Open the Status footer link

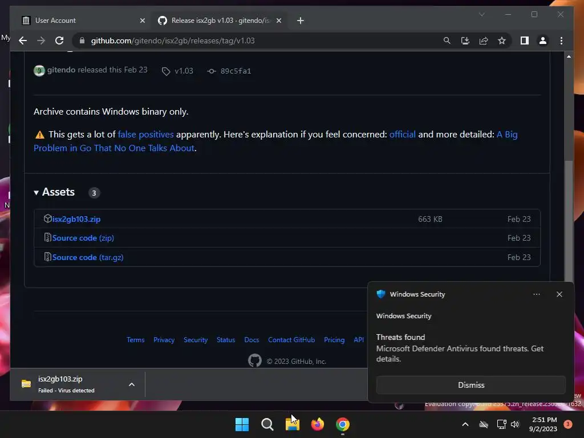226,340
